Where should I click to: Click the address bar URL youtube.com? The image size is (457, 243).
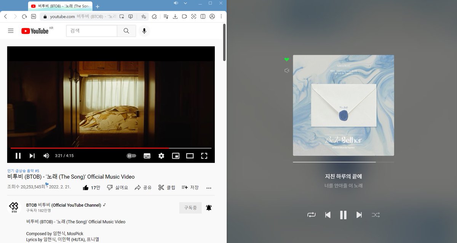pos(62,17)
